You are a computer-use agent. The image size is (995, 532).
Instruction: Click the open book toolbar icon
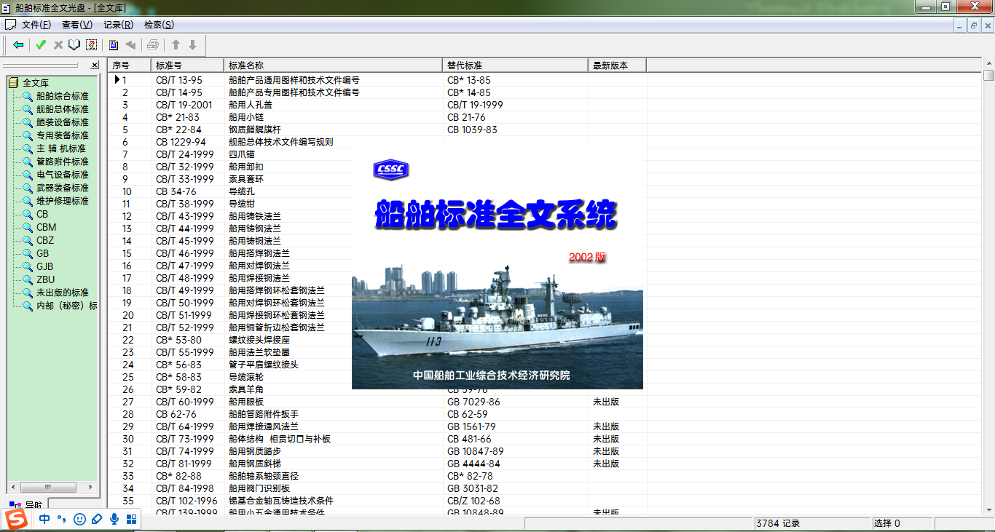click(x=74, y=45)
